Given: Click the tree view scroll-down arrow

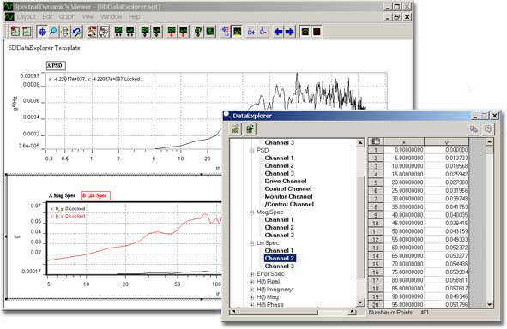Looking at the screenshot, I should [360, 302].
